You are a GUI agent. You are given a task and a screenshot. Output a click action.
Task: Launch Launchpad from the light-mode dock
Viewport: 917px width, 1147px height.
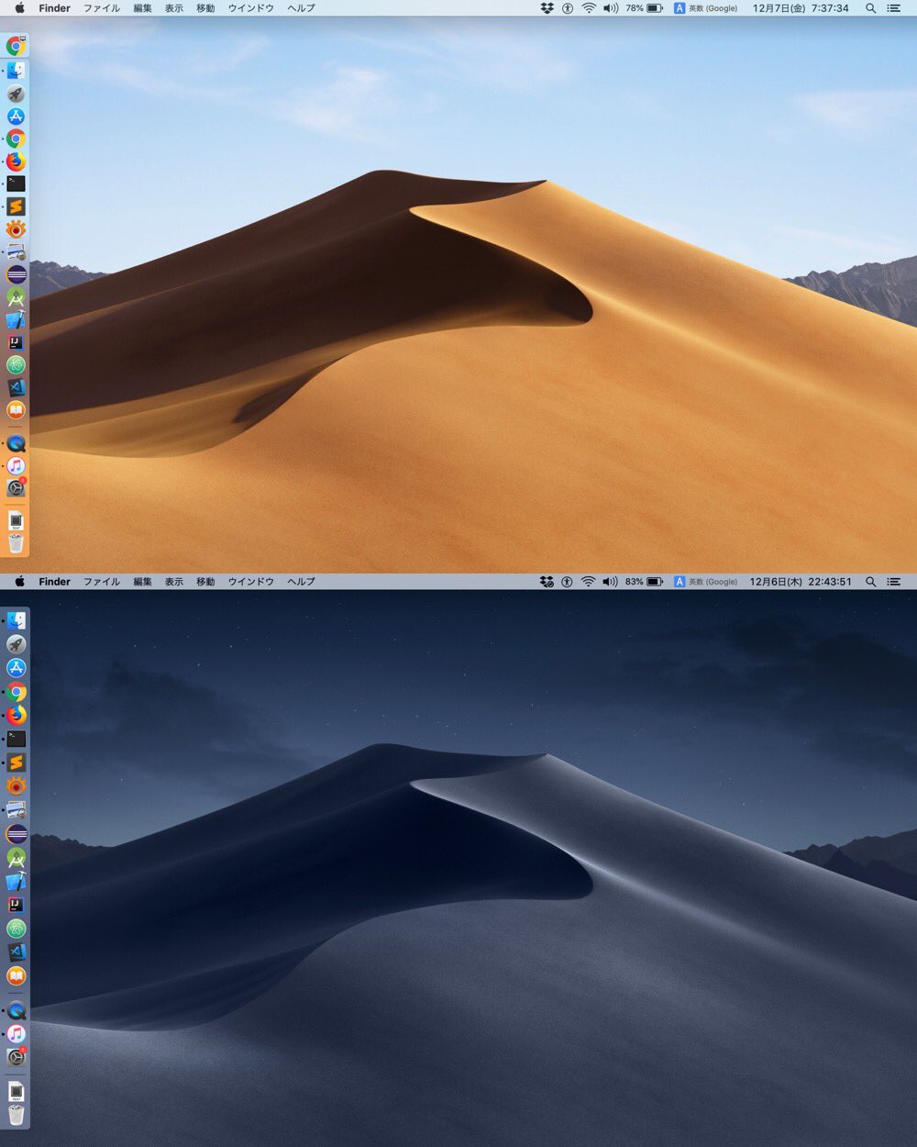16,94
